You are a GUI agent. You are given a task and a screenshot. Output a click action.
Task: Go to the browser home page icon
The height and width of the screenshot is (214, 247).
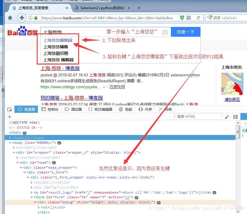click(x=10, y=18)
